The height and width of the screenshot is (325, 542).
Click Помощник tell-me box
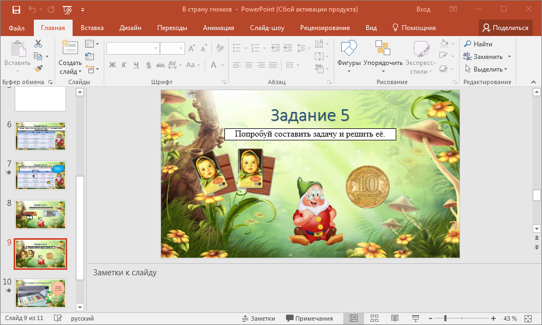(x=414, y=28)
